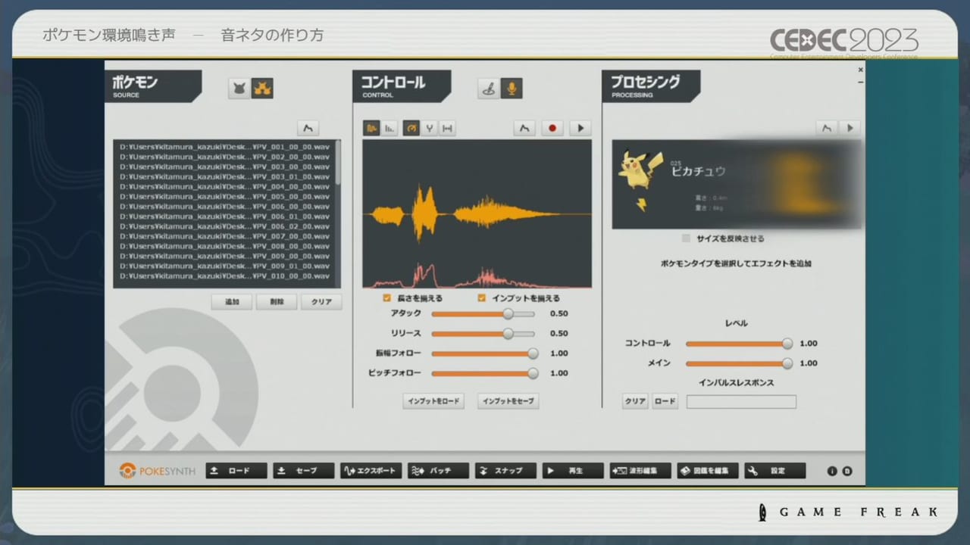970x545 pixels.
Task: Adjust the ピッチフォロー slider
Action: (485, 373)
